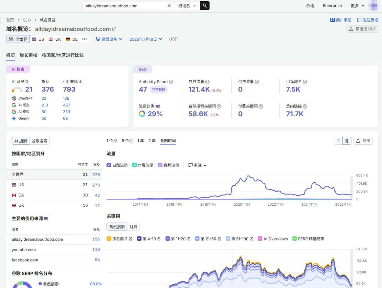This screenshot has width=382, height=288.
Task: Switch to the 增长审核 tab
Action: (x=29, y=55)
